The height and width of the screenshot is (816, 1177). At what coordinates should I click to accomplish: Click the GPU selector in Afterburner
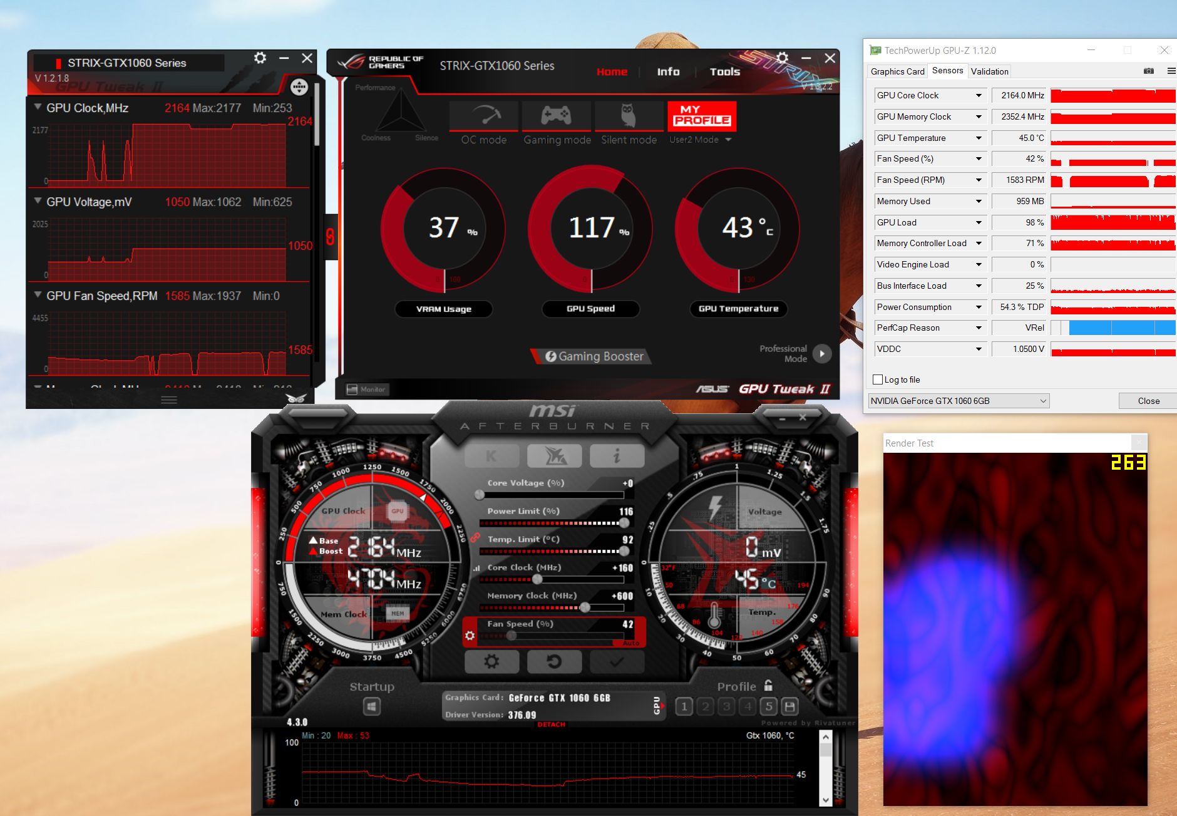tap(658, 705)
